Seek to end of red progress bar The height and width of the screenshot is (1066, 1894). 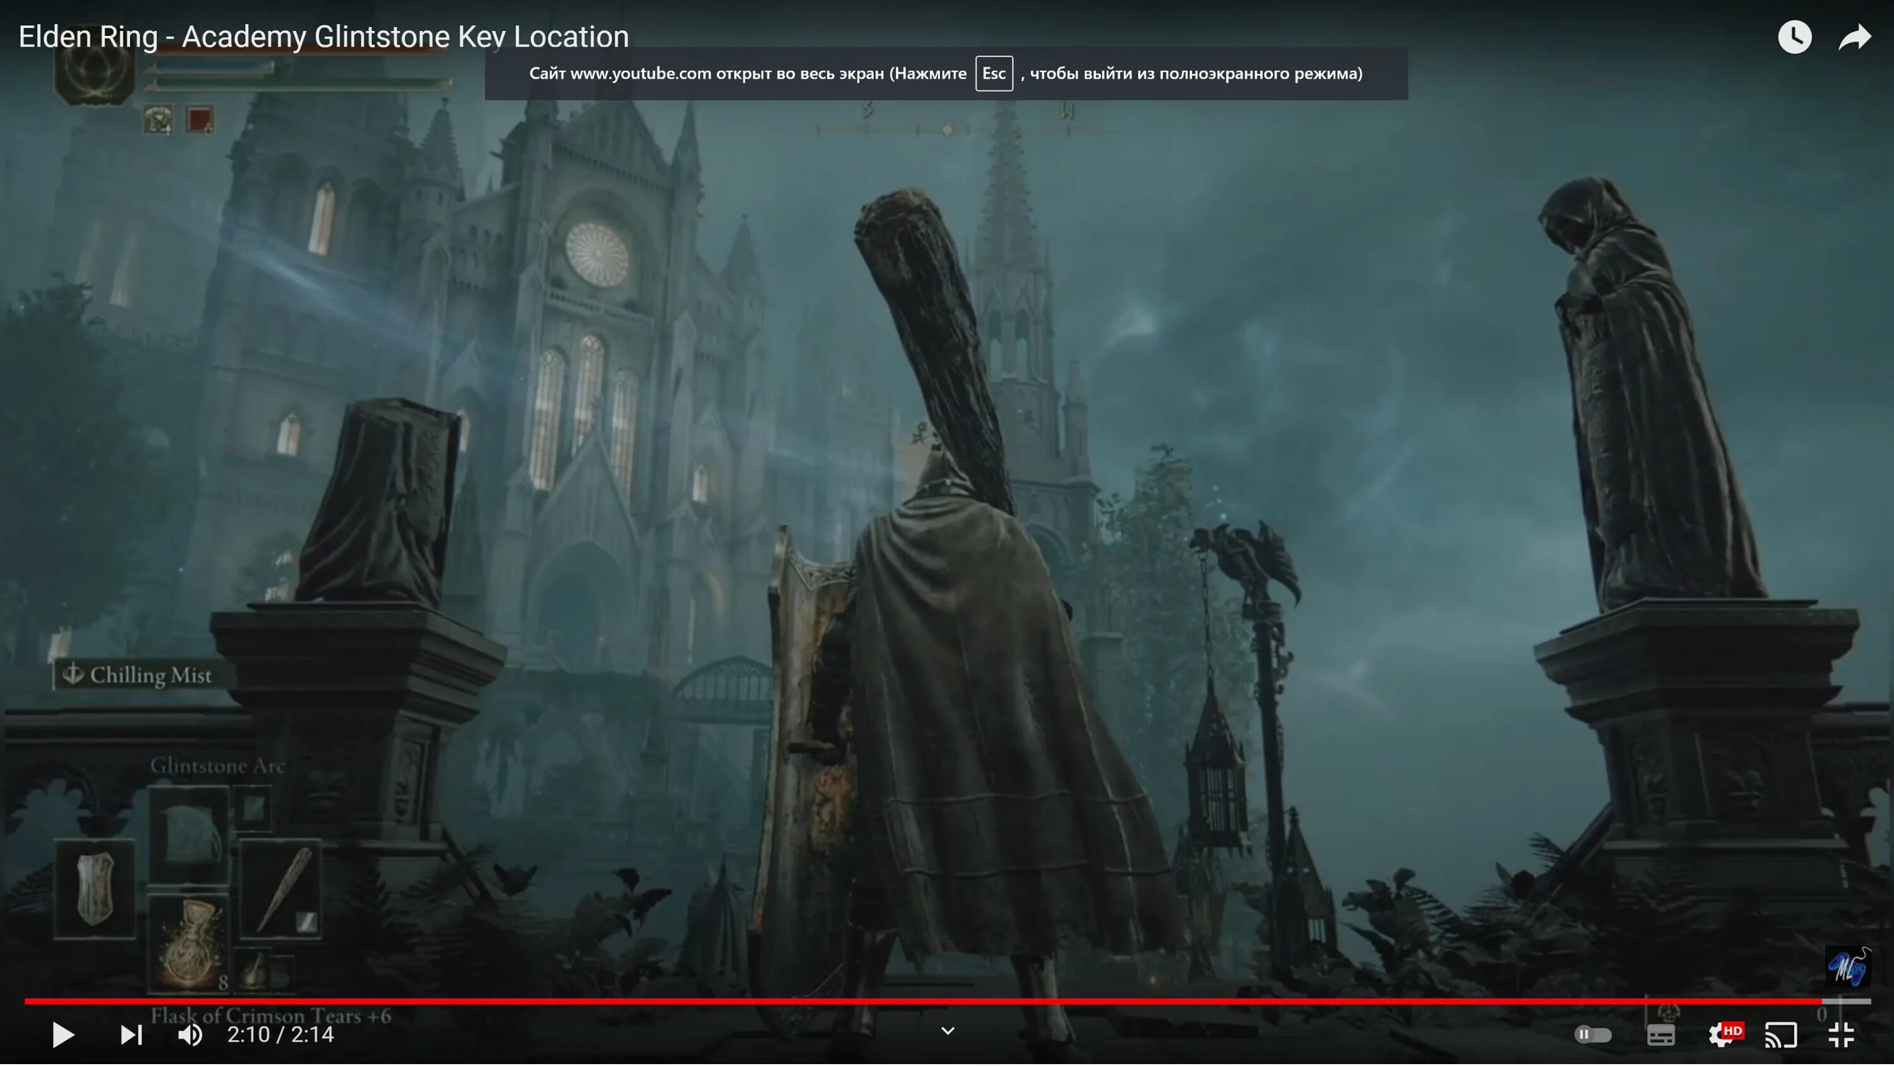coord(1822,1001)
